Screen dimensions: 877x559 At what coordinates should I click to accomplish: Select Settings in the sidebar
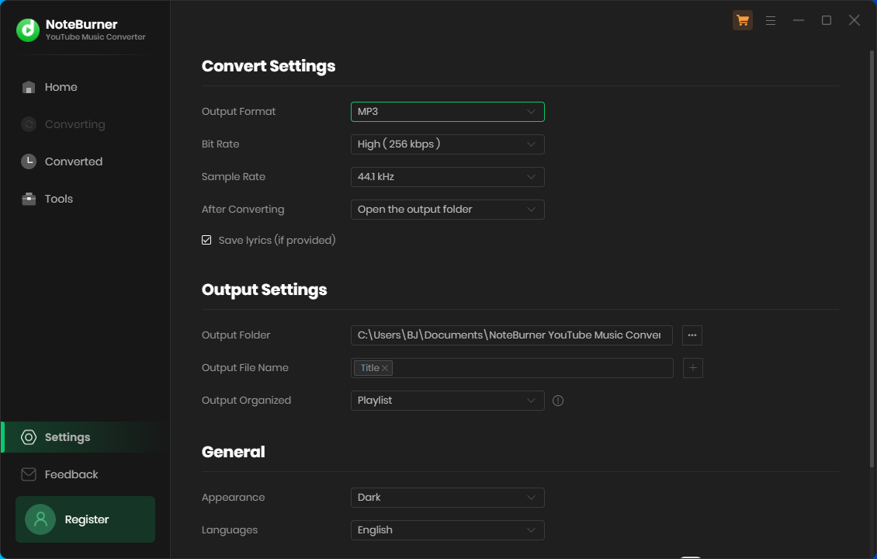pyautogui.click(x=85, y=437)
